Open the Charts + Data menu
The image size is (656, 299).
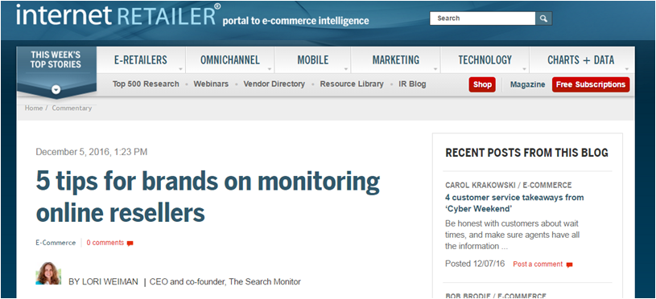point(580,60)
